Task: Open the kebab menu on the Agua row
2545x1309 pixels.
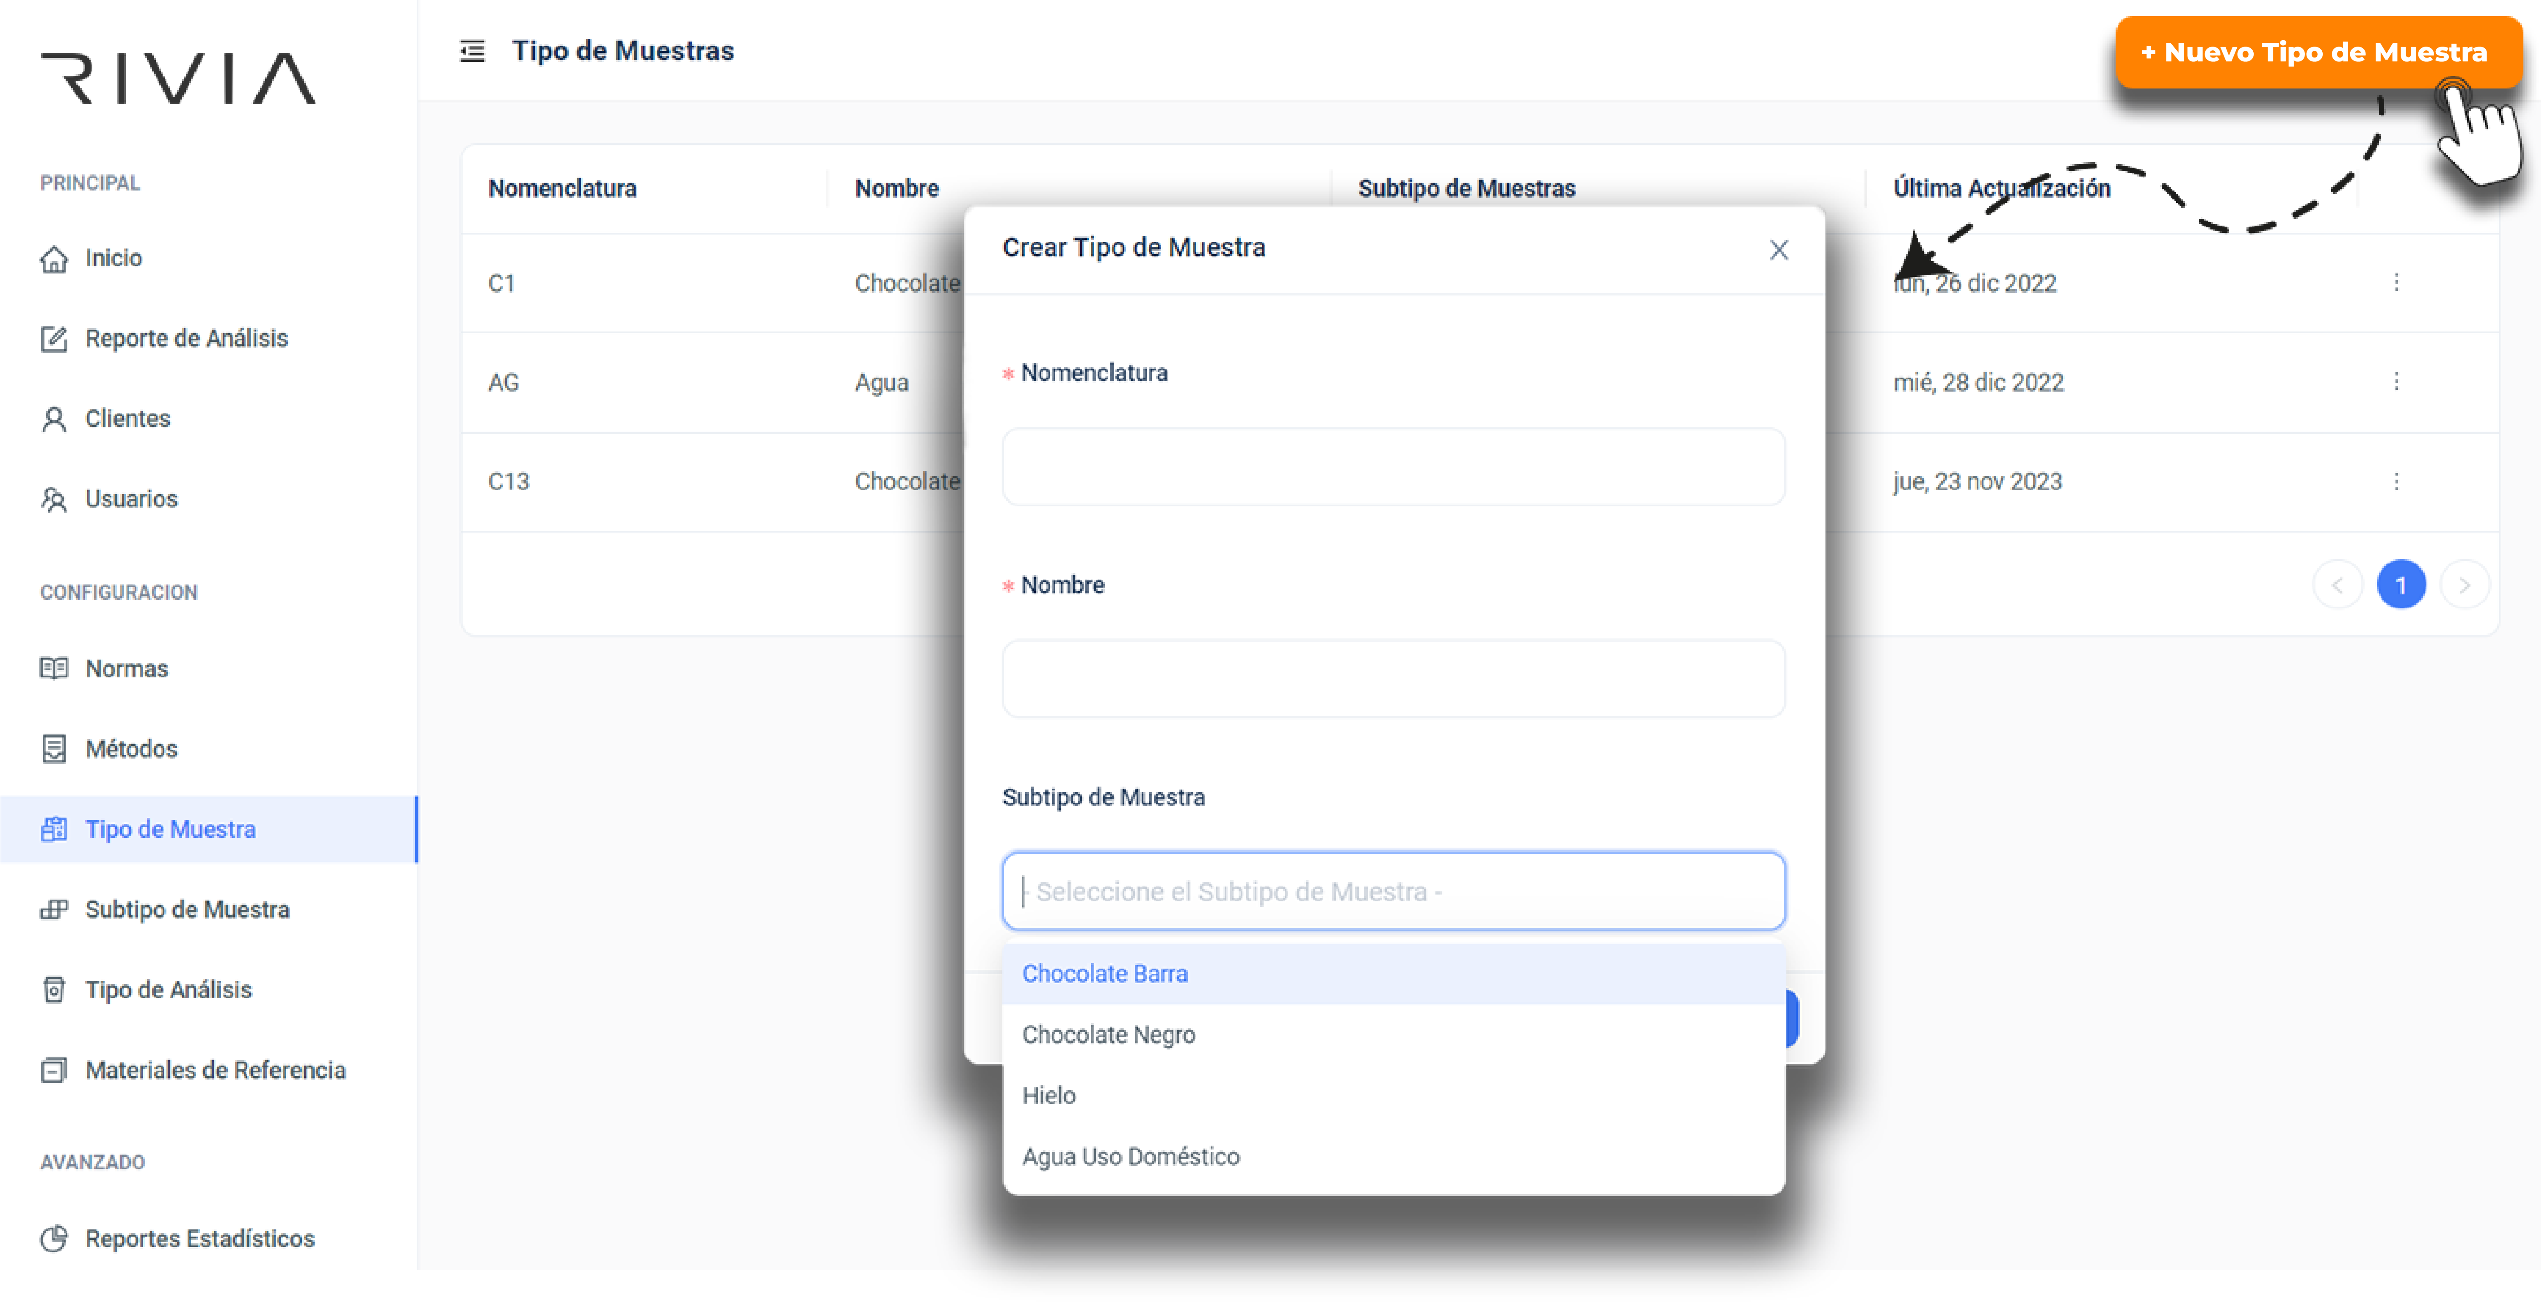Action: (x=2398, y=382)
